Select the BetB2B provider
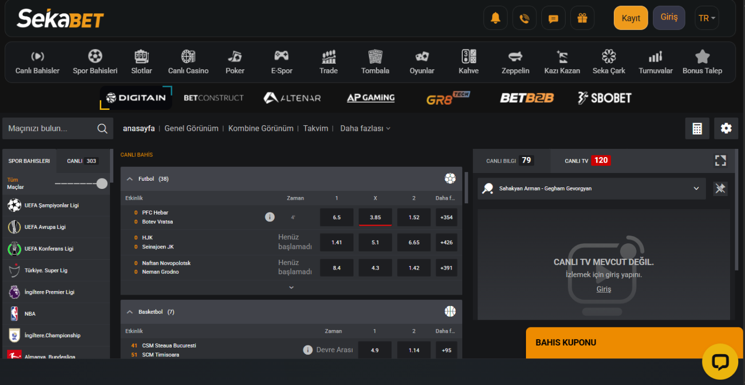The height and width of the screenshot is (385, 745). coord(526,98)
